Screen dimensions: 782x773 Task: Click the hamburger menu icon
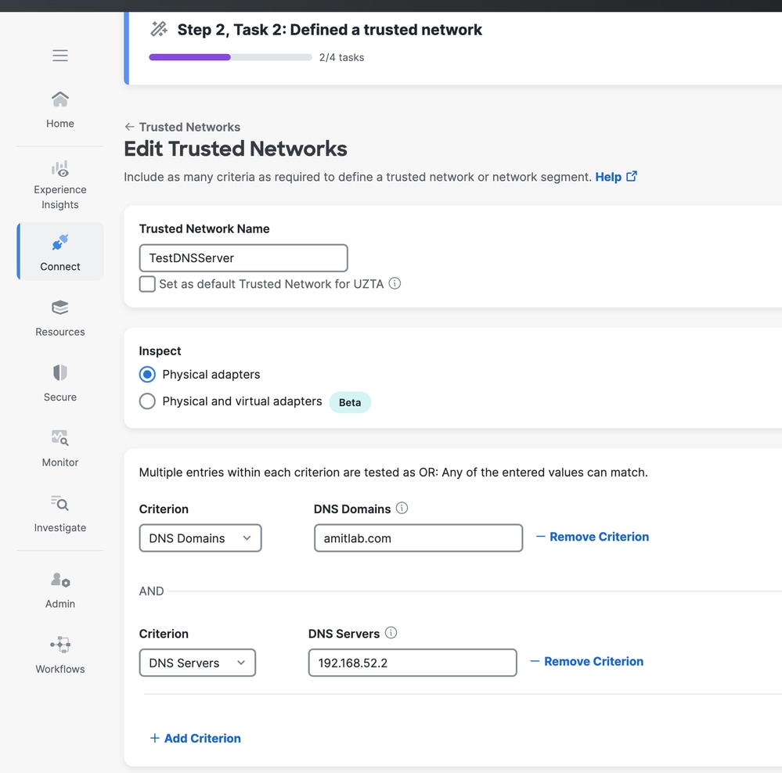click(x=60, y=55)
